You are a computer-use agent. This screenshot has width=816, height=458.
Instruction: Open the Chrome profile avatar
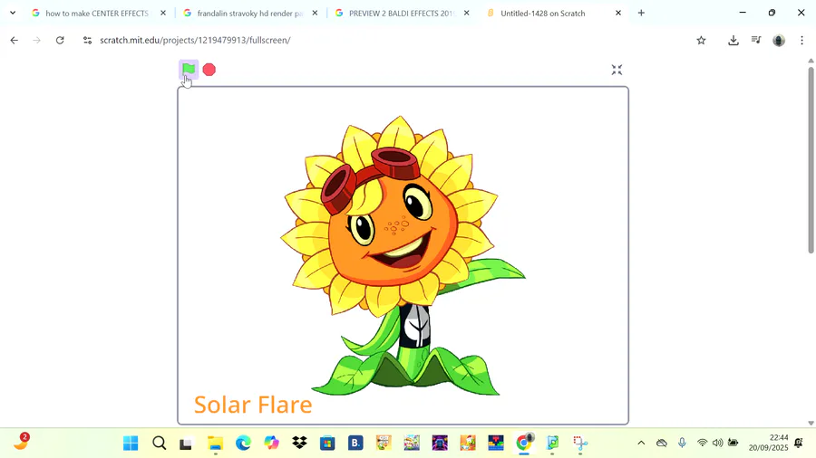779,40
